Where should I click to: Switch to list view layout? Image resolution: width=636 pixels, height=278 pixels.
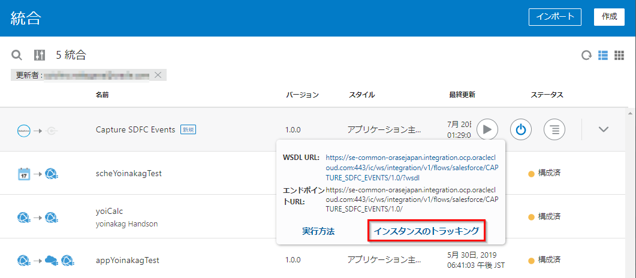[x=603, y=55]
